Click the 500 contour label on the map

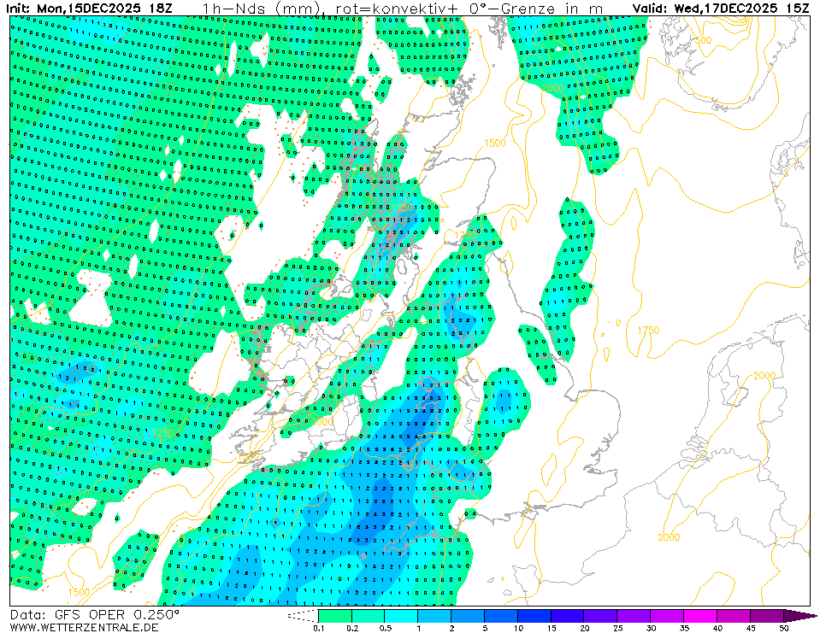click(x=703, y=40)
